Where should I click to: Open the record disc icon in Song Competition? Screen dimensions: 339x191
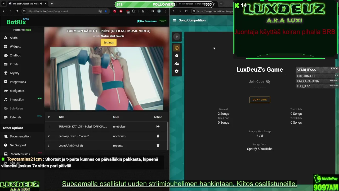(177, 56)
